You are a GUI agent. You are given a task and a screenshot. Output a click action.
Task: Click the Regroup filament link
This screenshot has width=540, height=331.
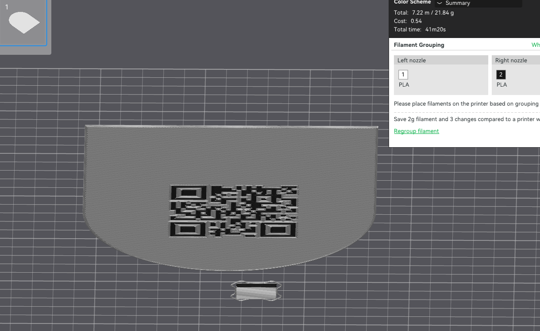417,131
